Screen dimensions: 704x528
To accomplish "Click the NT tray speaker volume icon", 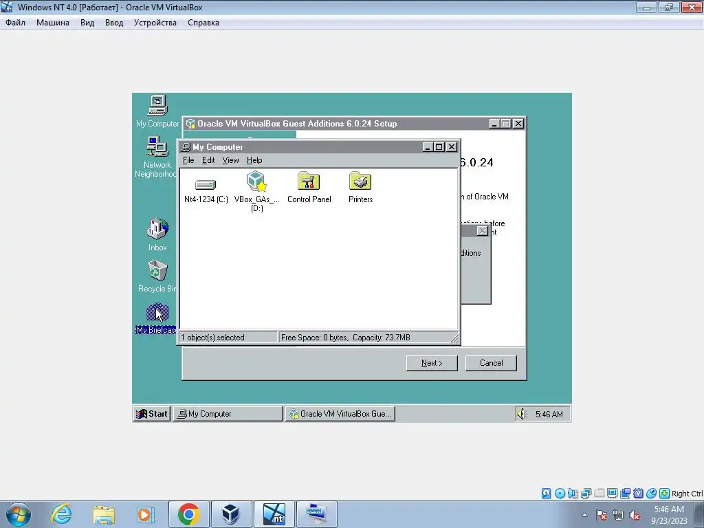I will pyautogui.click(x=521, y=414).
